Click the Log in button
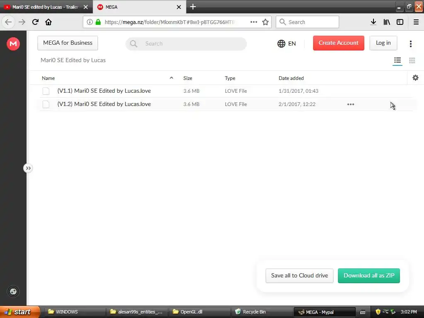This screenshot has height=318, width=424. [x=383, y=43]
